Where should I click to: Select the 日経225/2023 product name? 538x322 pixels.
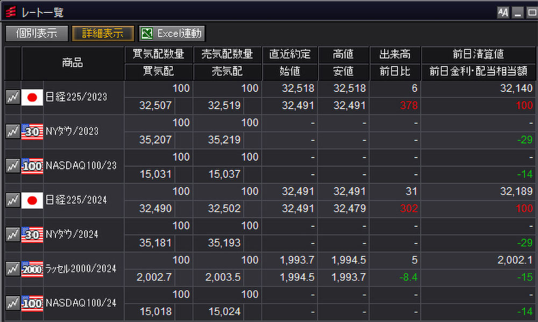pyautogui.click(x=76, y=97)
